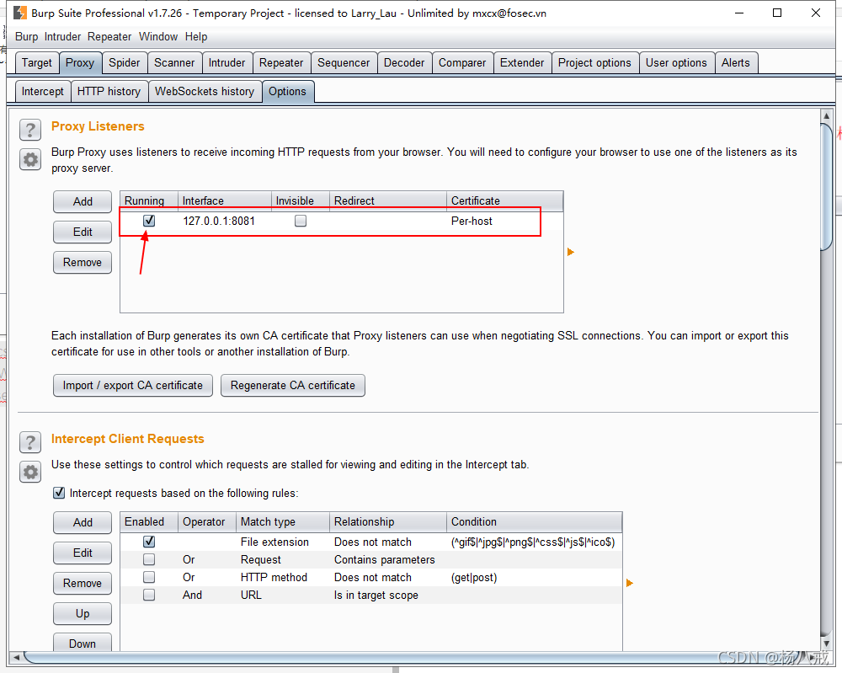Open the Burp menu
The width and height of the screenshot is (842, 673).
point(26,36)
